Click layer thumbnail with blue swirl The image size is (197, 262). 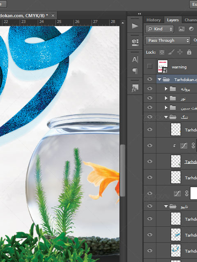click(x=176, y=251)
